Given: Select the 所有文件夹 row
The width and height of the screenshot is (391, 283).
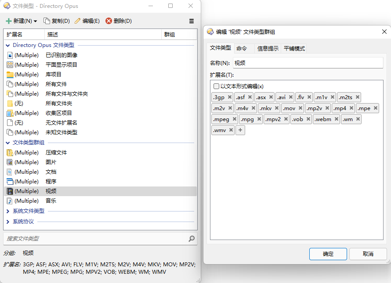Looking at the screenshot, I should coord(101,104).
